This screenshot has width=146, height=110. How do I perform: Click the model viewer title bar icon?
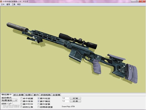[x=1, y=2]
